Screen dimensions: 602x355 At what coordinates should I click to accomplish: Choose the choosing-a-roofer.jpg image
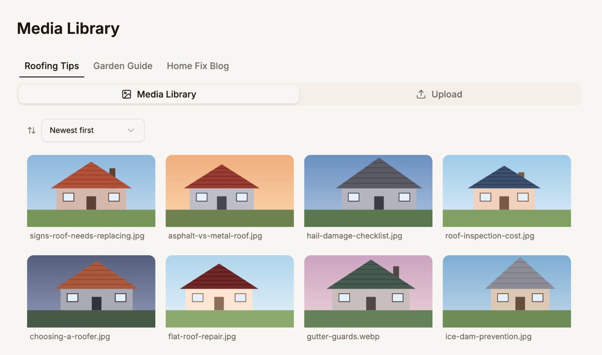(x=91, y=291)
